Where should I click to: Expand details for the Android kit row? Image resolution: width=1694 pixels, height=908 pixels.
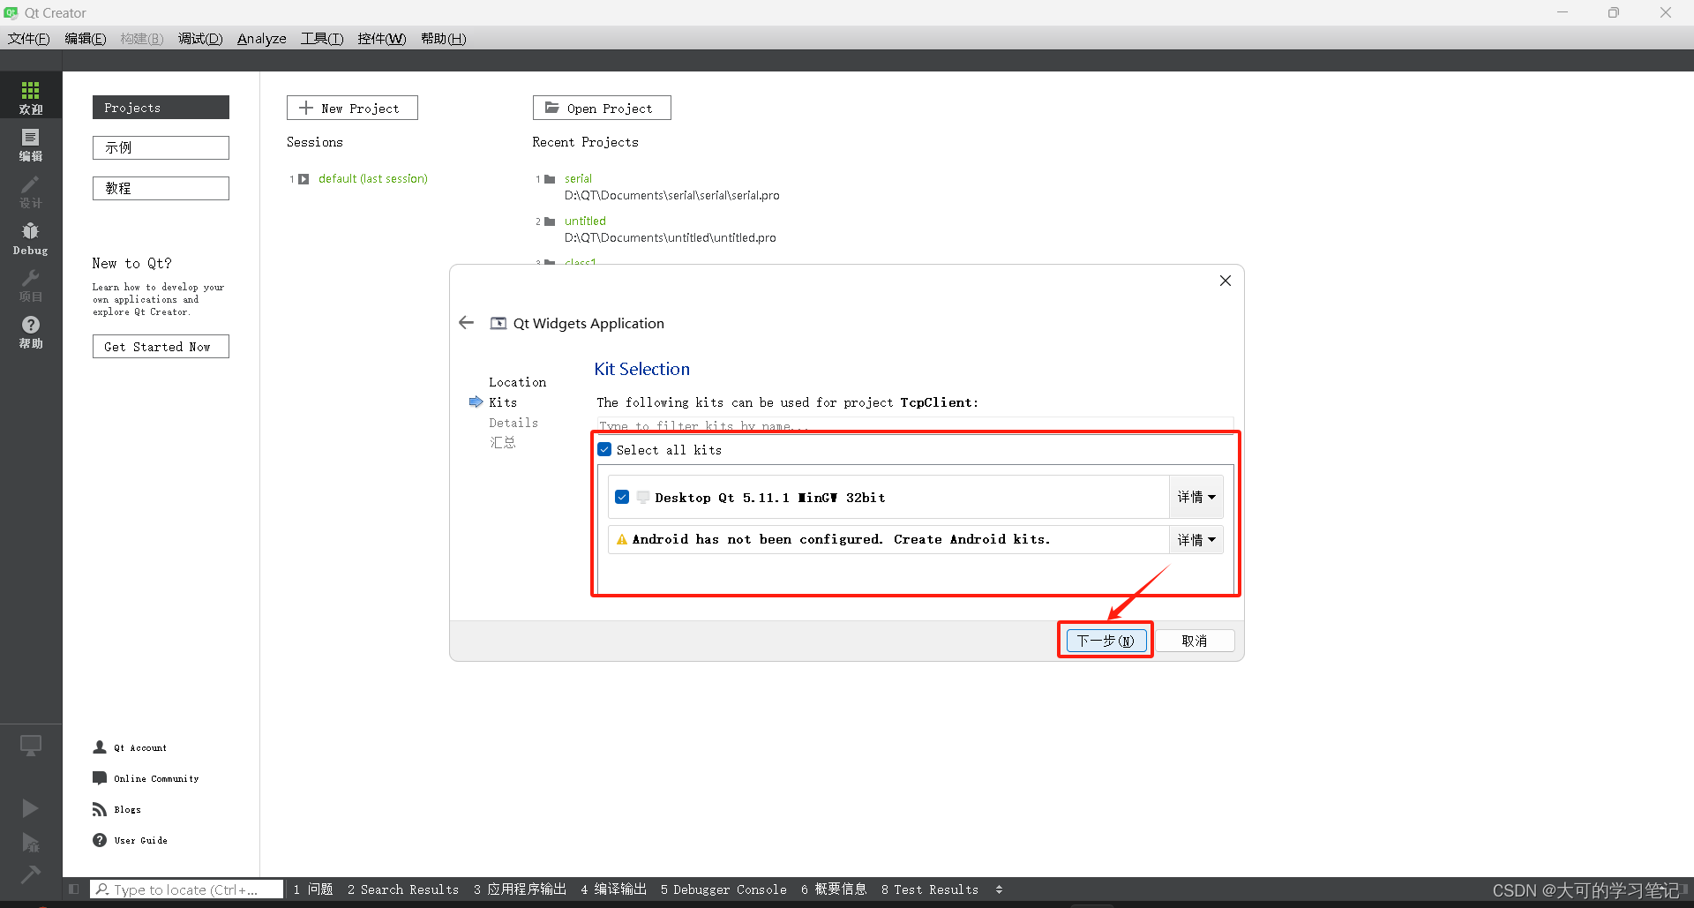pyautogui.click(x=1196, y=539)
